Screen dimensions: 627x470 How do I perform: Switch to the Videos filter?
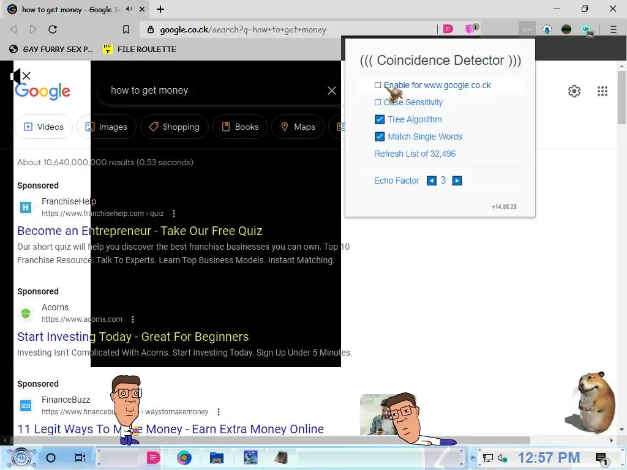point(43,127)
